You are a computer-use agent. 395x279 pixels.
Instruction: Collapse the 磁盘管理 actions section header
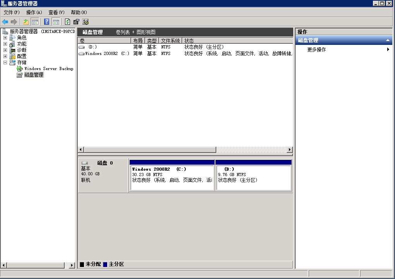click(x=388, y=40)
